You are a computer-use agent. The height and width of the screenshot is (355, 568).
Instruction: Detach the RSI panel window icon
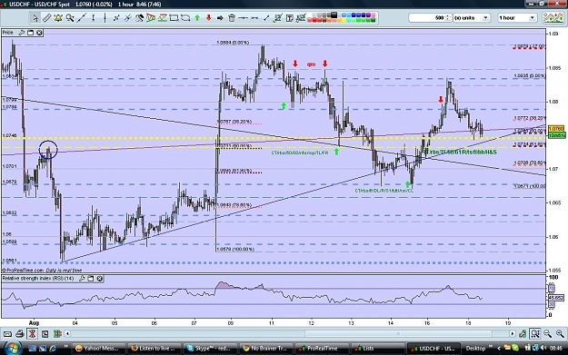tap(91, 279)
